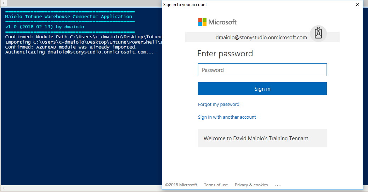Click the left scroll arrow above the console

(4, 3)
